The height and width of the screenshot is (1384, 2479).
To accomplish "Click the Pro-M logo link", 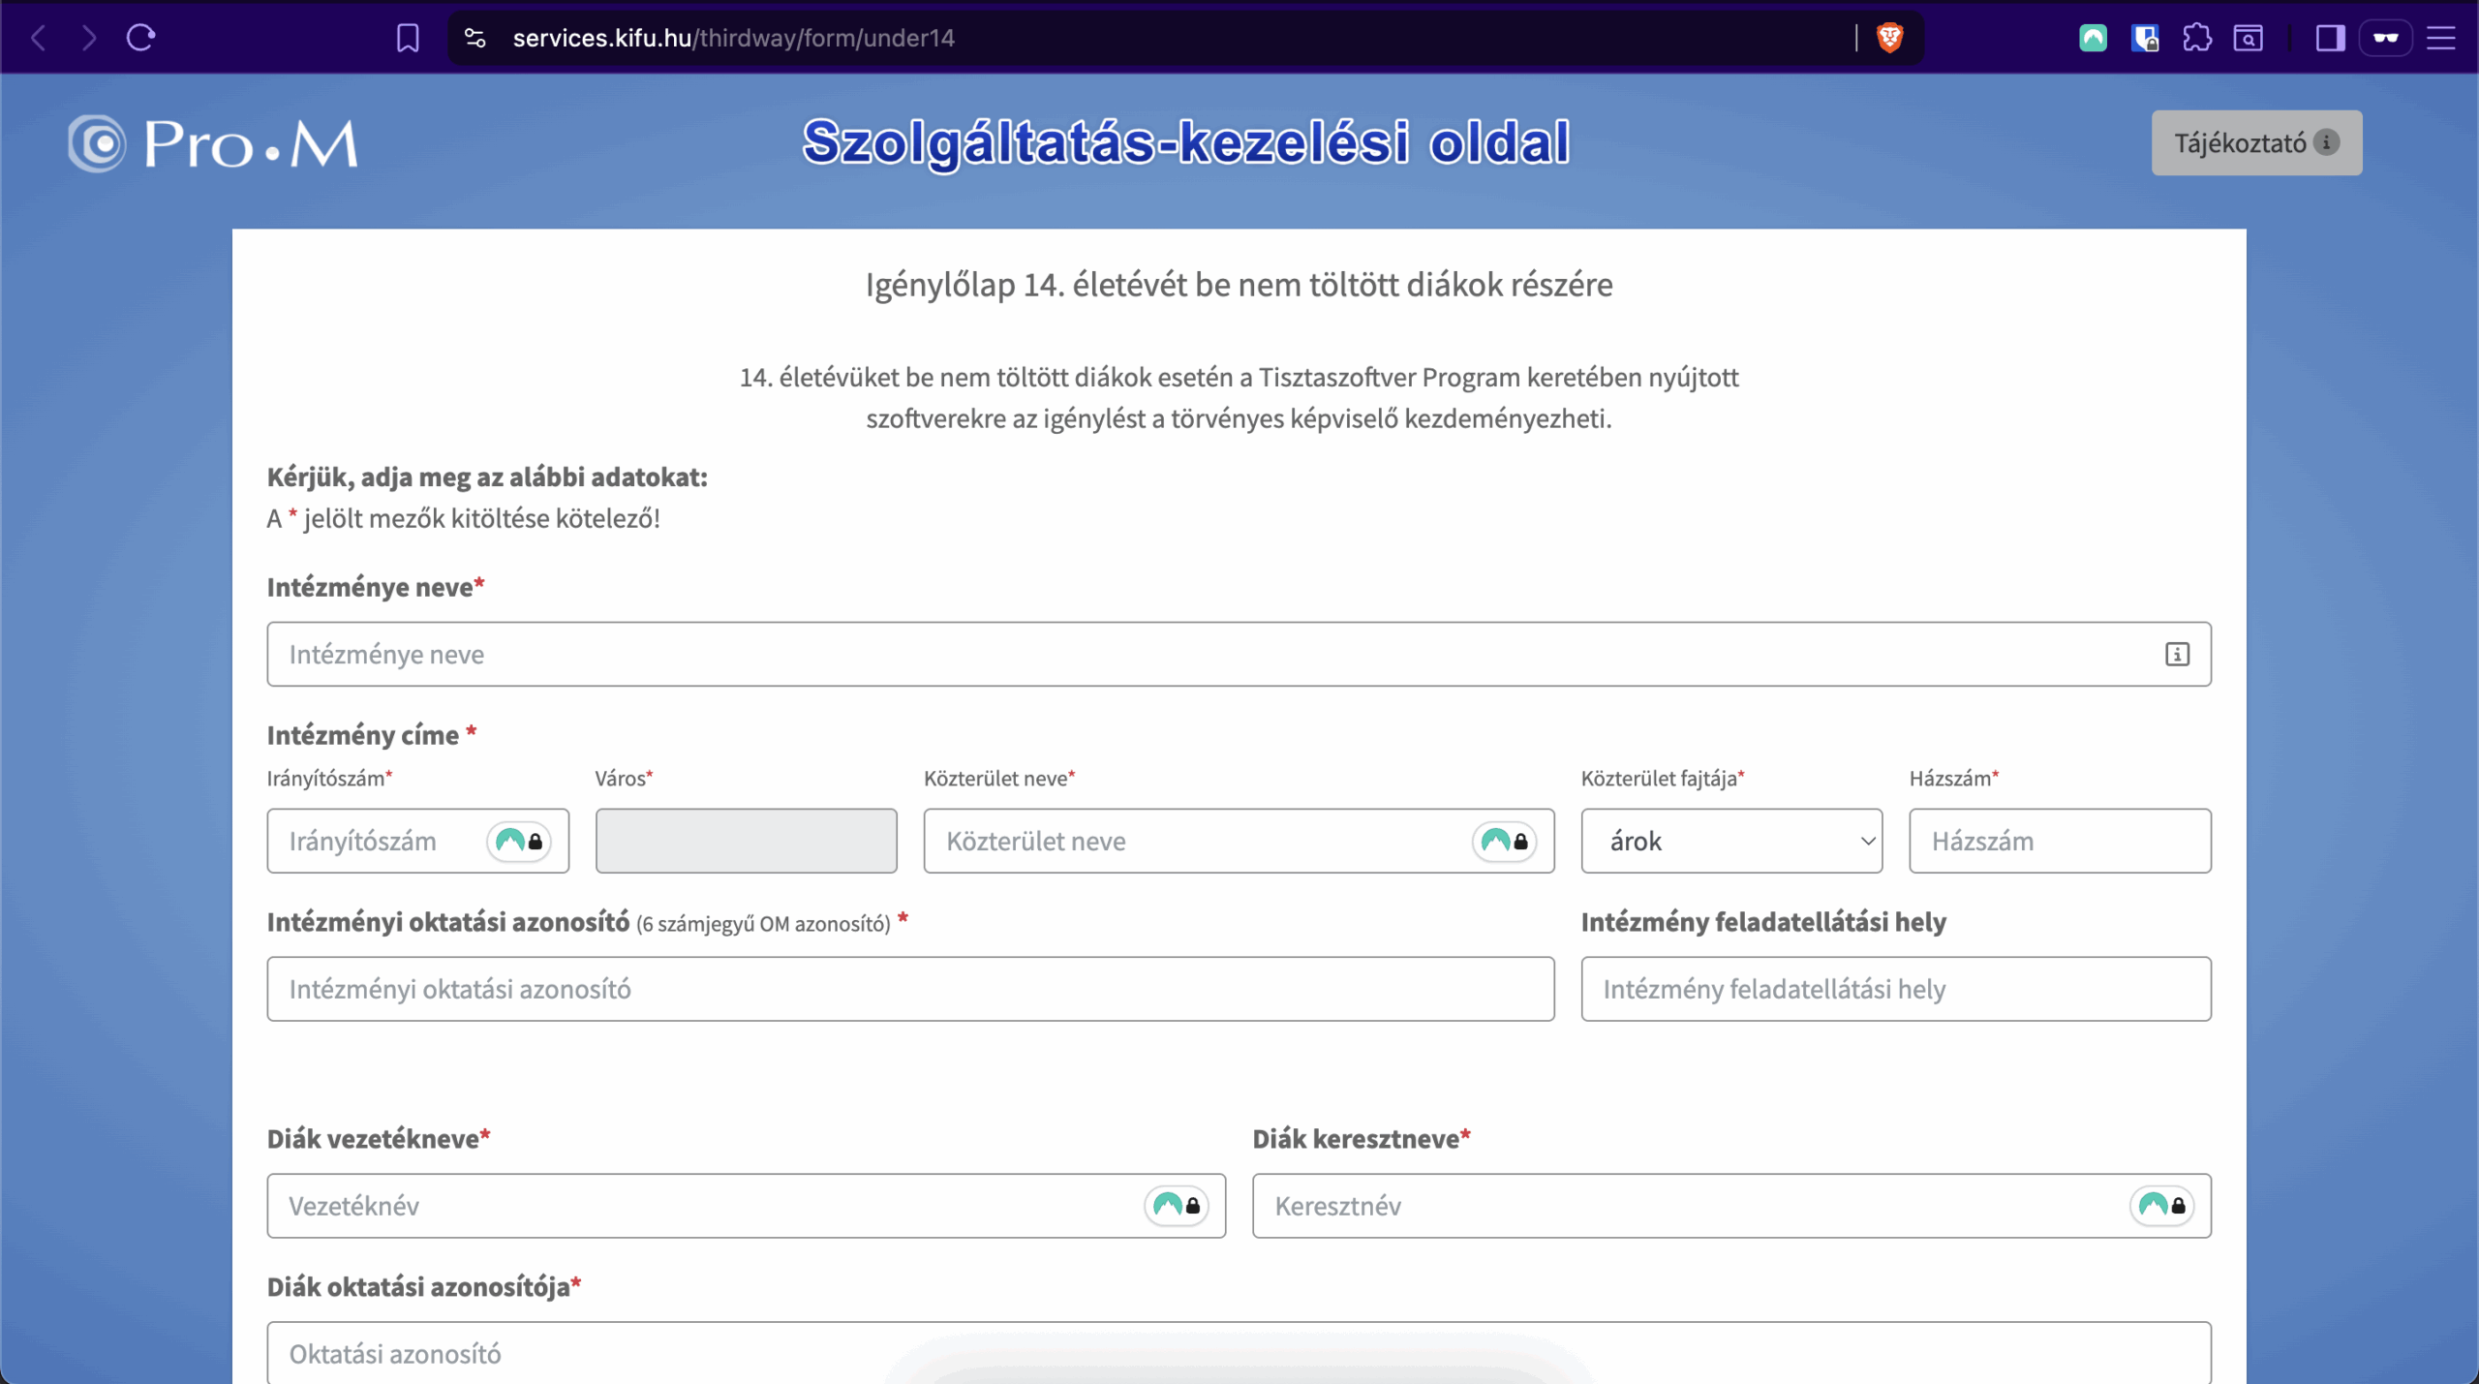I will click(x=213, y=143).
